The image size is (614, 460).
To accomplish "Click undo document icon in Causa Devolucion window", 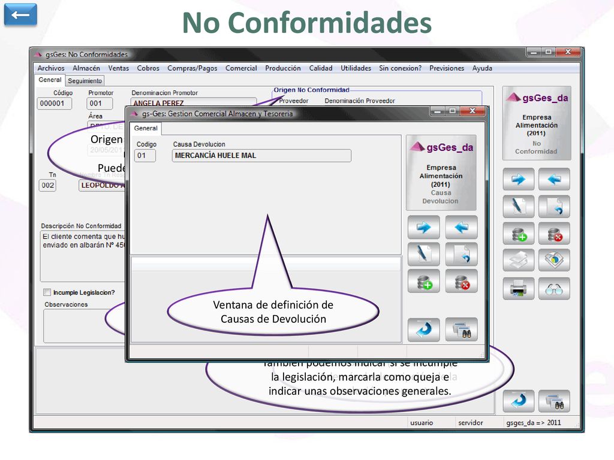I will (461, 254).
